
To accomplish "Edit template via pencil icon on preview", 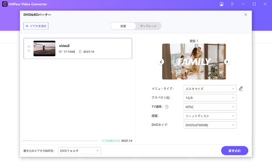I will pos(221,75).
